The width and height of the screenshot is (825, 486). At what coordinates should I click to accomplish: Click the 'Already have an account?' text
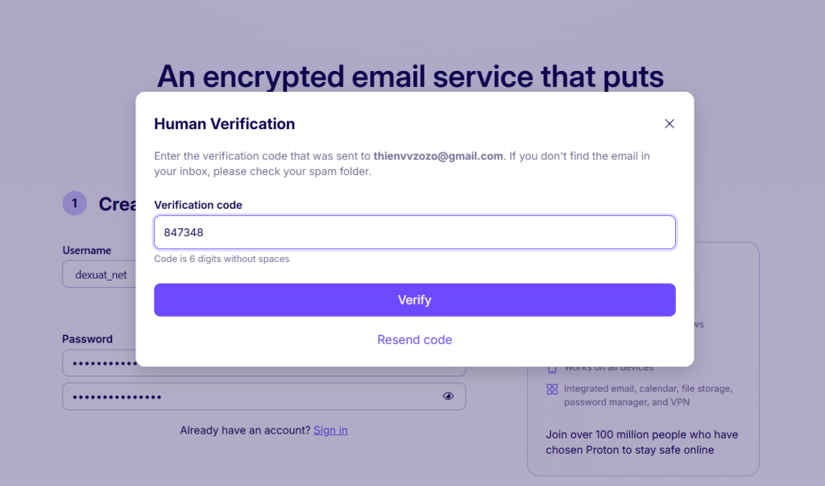click(x=245, y=430)
